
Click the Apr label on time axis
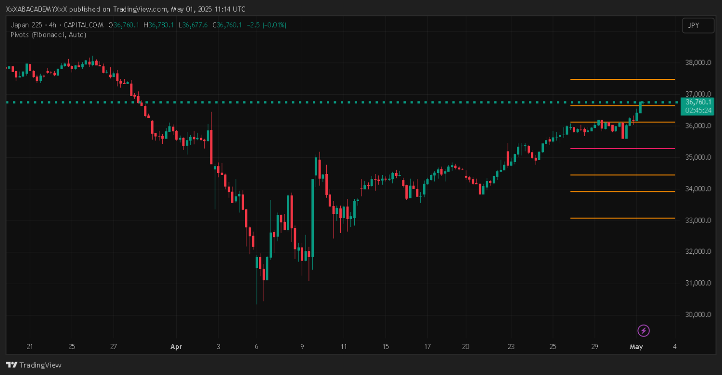[175, 347]
